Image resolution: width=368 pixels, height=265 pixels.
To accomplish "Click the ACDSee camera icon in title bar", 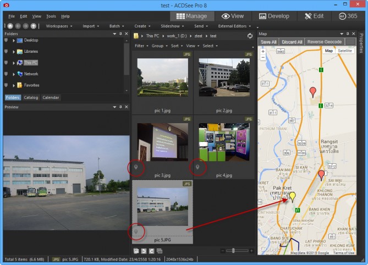I will click(x=7, y=5).
